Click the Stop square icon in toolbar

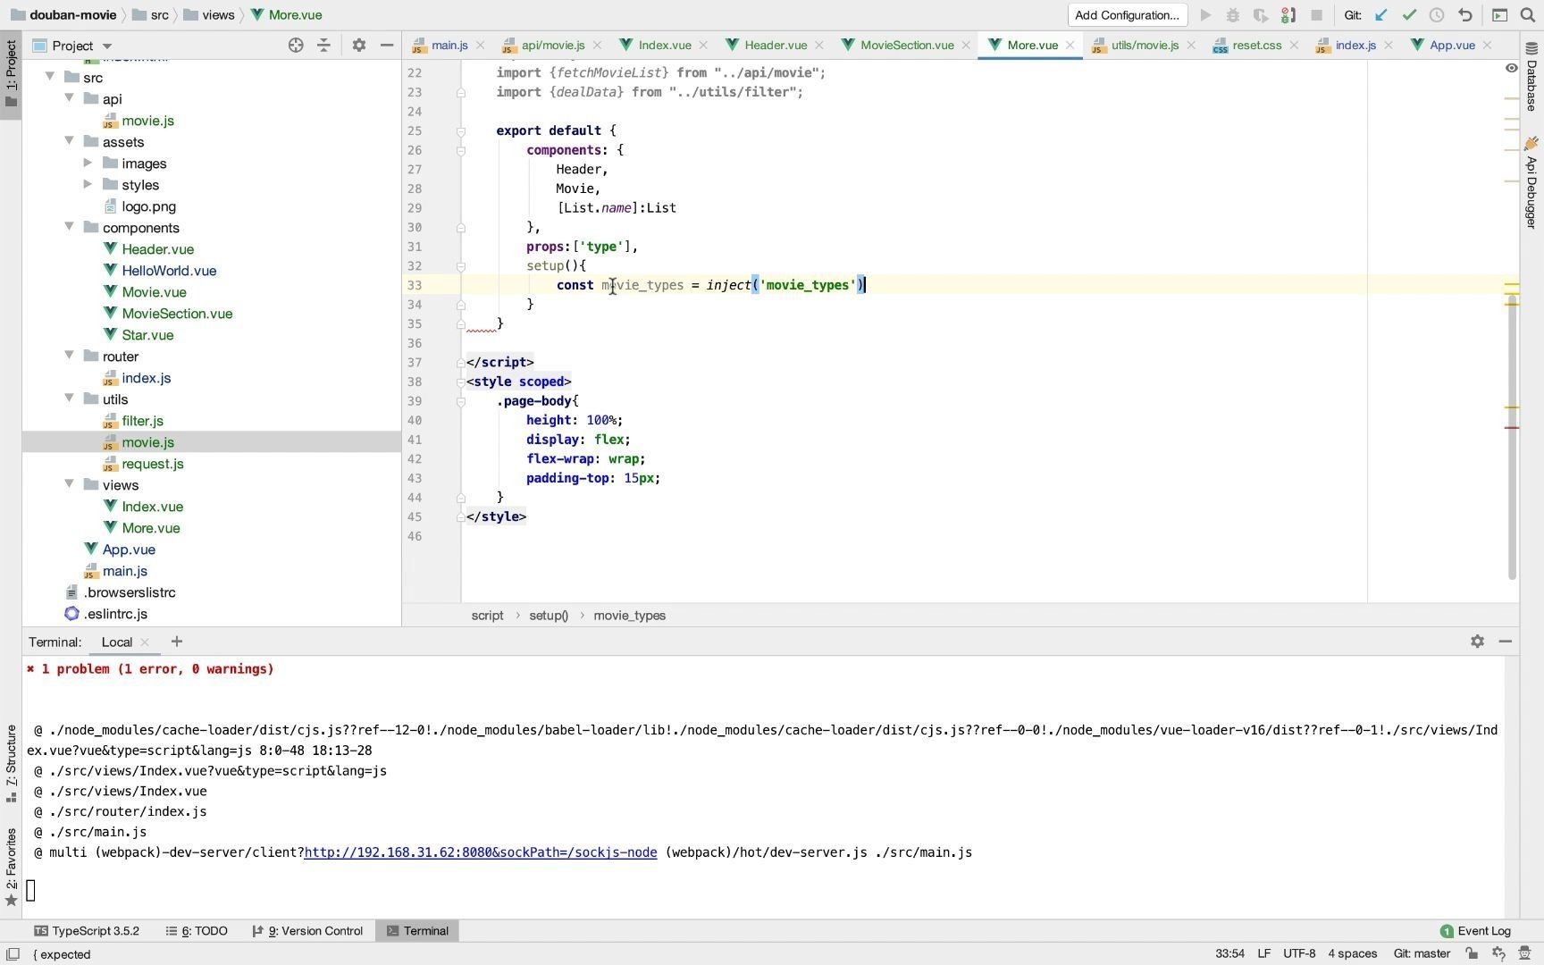(x=1316, y=15)
